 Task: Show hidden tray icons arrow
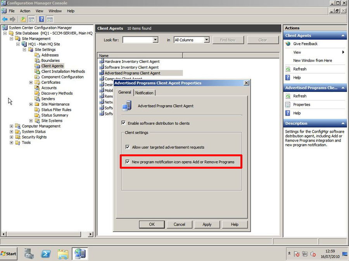pos(289,253)
